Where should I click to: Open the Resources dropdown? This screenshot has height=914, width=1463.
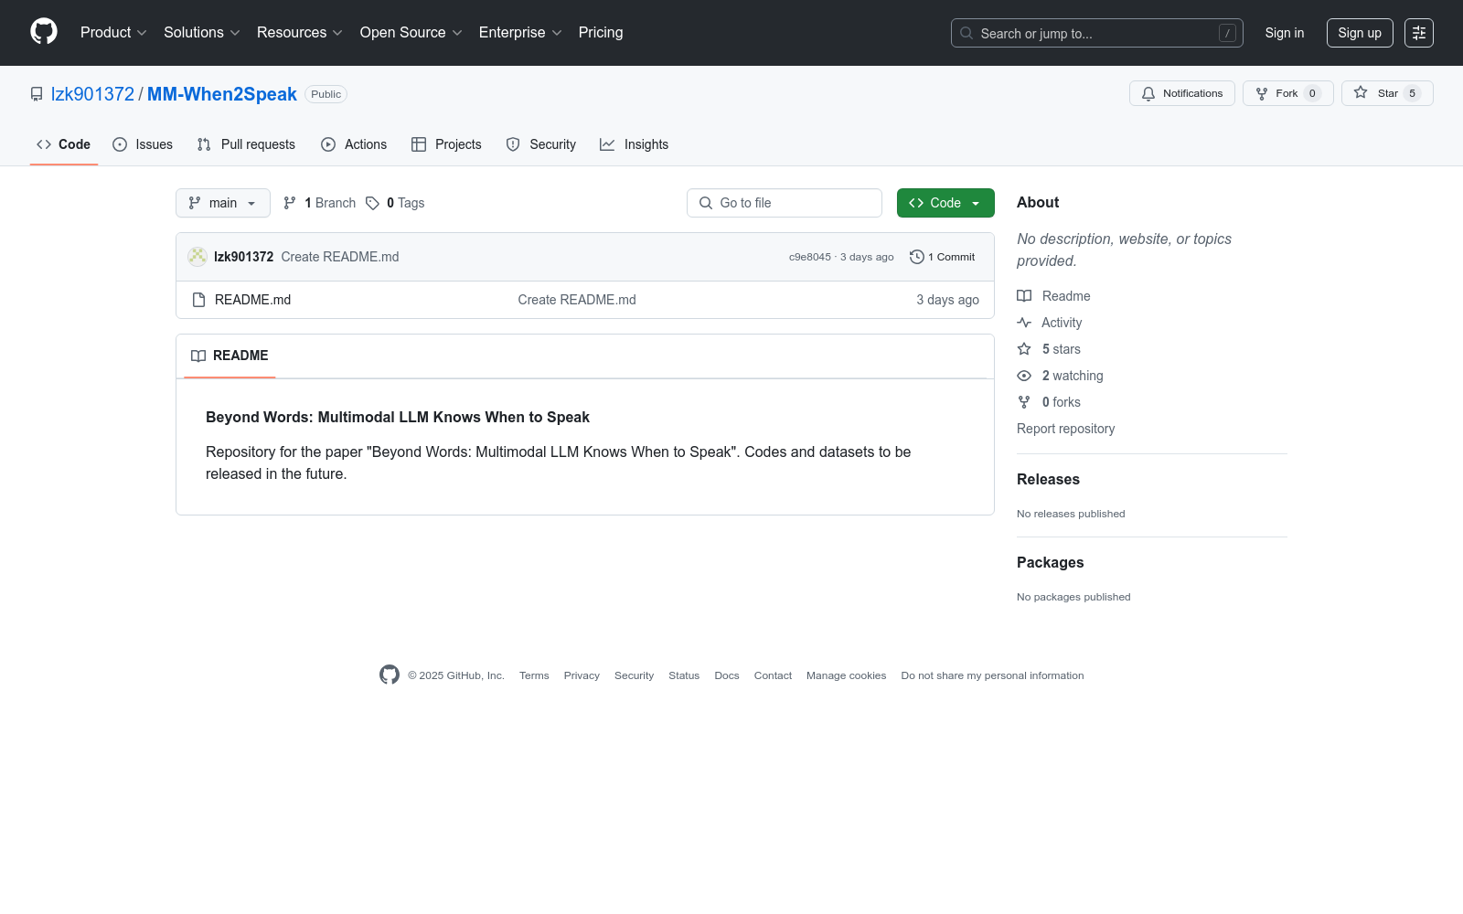pos(299,32)
